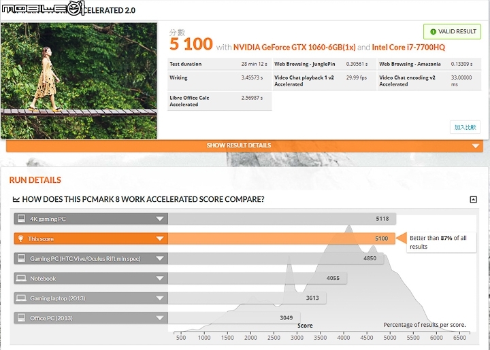The image size is (490, 350).
Task: Click the chart icon beside HOW DOES THIS heading
Action: 16,199
